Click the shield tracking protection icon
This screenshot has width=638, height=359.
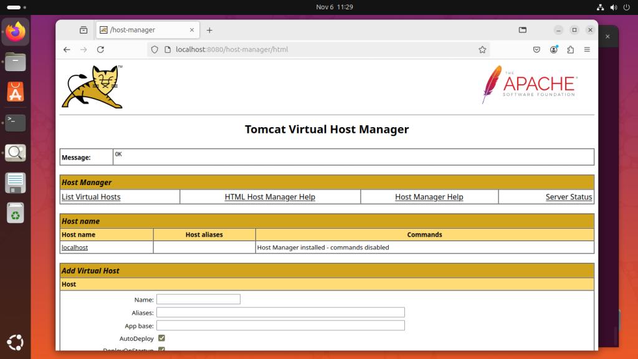(x=155, y=49)
